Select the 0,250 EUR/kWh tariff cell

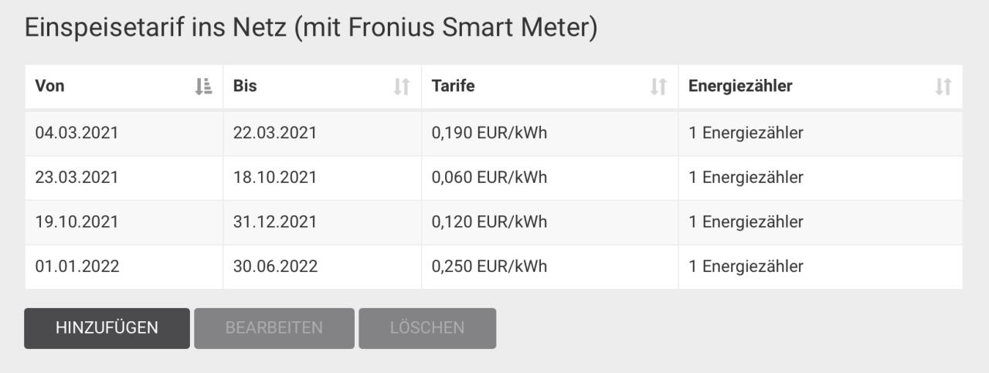(550, 267)
